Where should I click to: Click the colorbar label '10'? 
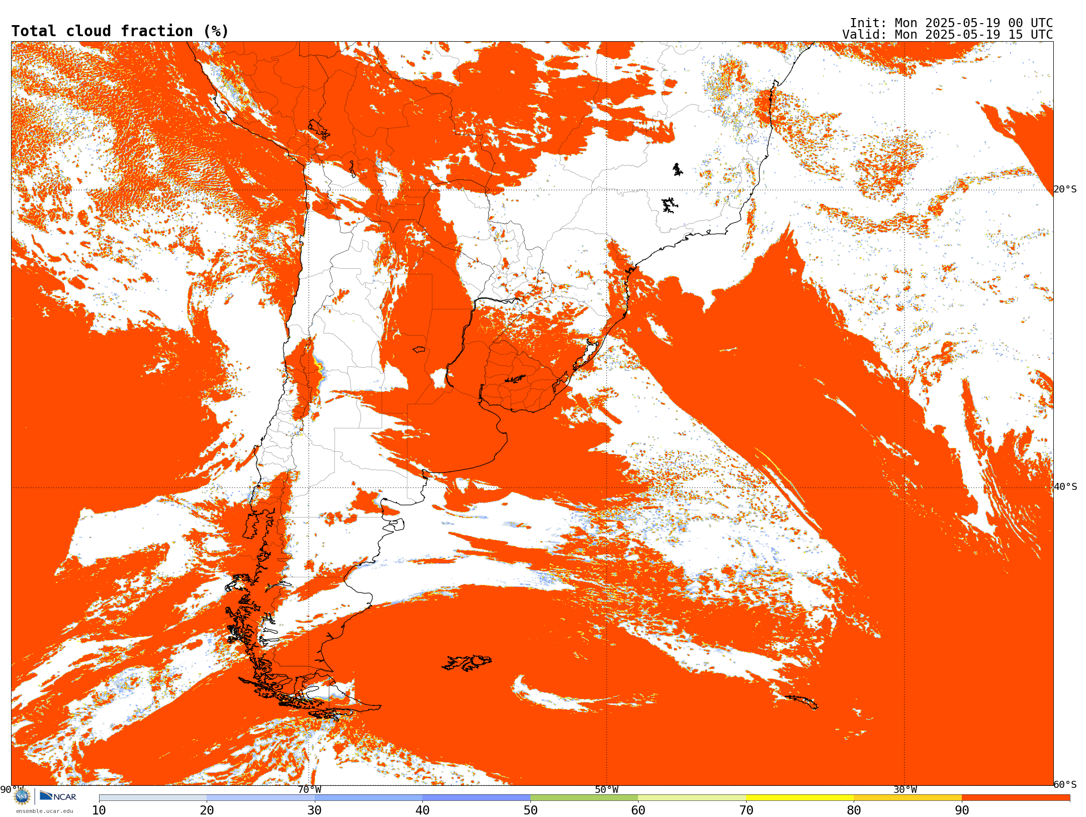(99, 810)
